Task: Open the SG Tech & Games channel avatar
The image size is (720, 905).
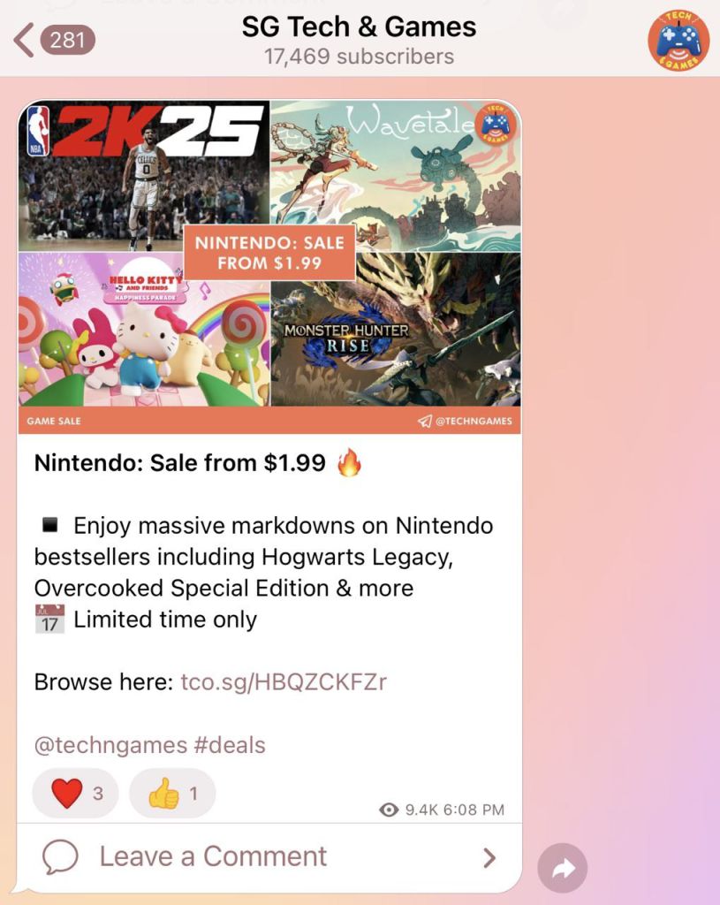Action: pos(678,41)
